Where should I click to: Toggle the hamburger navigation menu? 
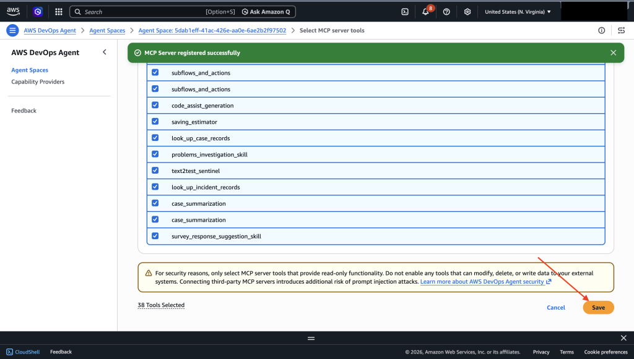12,30
